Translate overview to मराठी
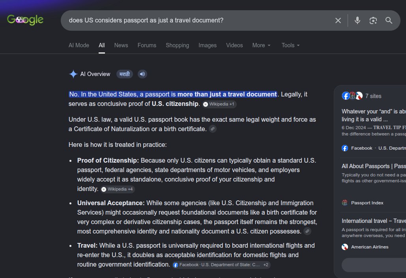This screenshot has height=278, width=406. (125, 74)
